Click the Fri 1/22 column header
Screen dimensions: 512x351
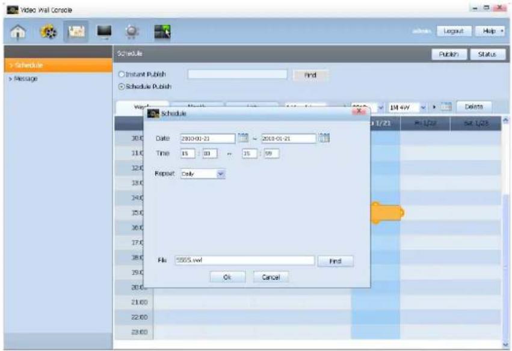[x=425, y=123]
